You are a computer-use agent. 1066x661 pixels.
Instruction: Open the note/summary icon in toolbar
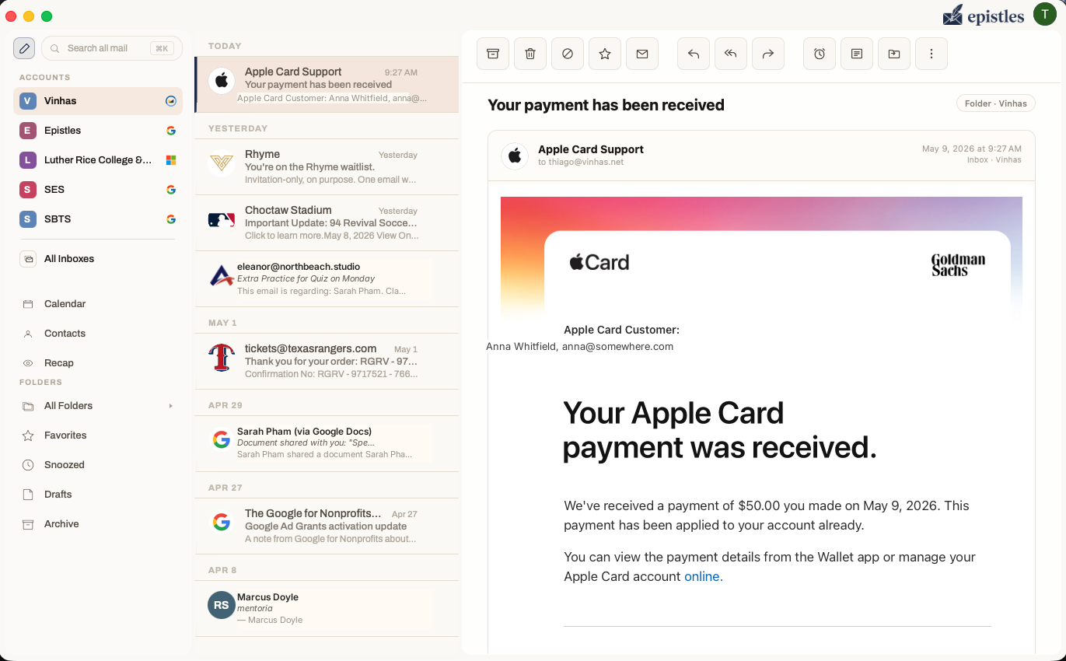click(857, 54)
